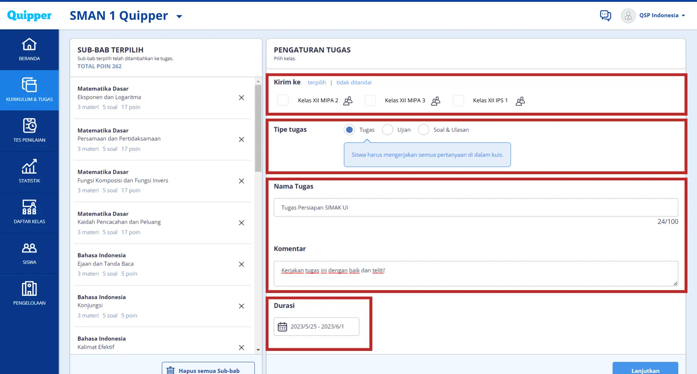Image resolution: width=697 pixels, height=374 pixels.
Task: Click students icon beside Kelas XII MIPA 2
Action: [x=348, y=101]
